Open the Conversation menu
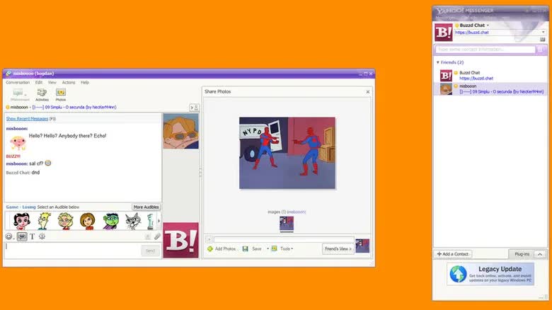Image resolution: width=552 pixels, height=310 pixels. pyautogui.click(x=18, y=82)
